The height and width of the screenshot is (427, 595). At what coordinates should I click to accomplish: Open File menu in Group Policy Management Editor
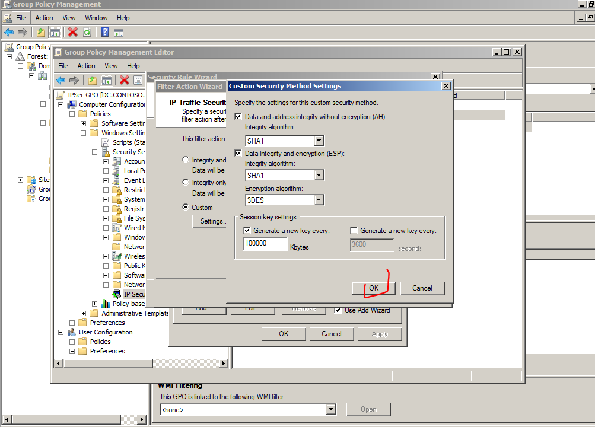(63, 66)
